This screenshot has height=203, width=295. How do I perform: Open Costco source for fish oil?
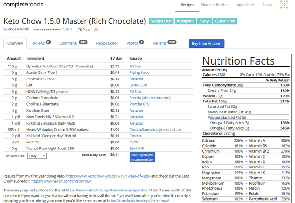[135, 136]
